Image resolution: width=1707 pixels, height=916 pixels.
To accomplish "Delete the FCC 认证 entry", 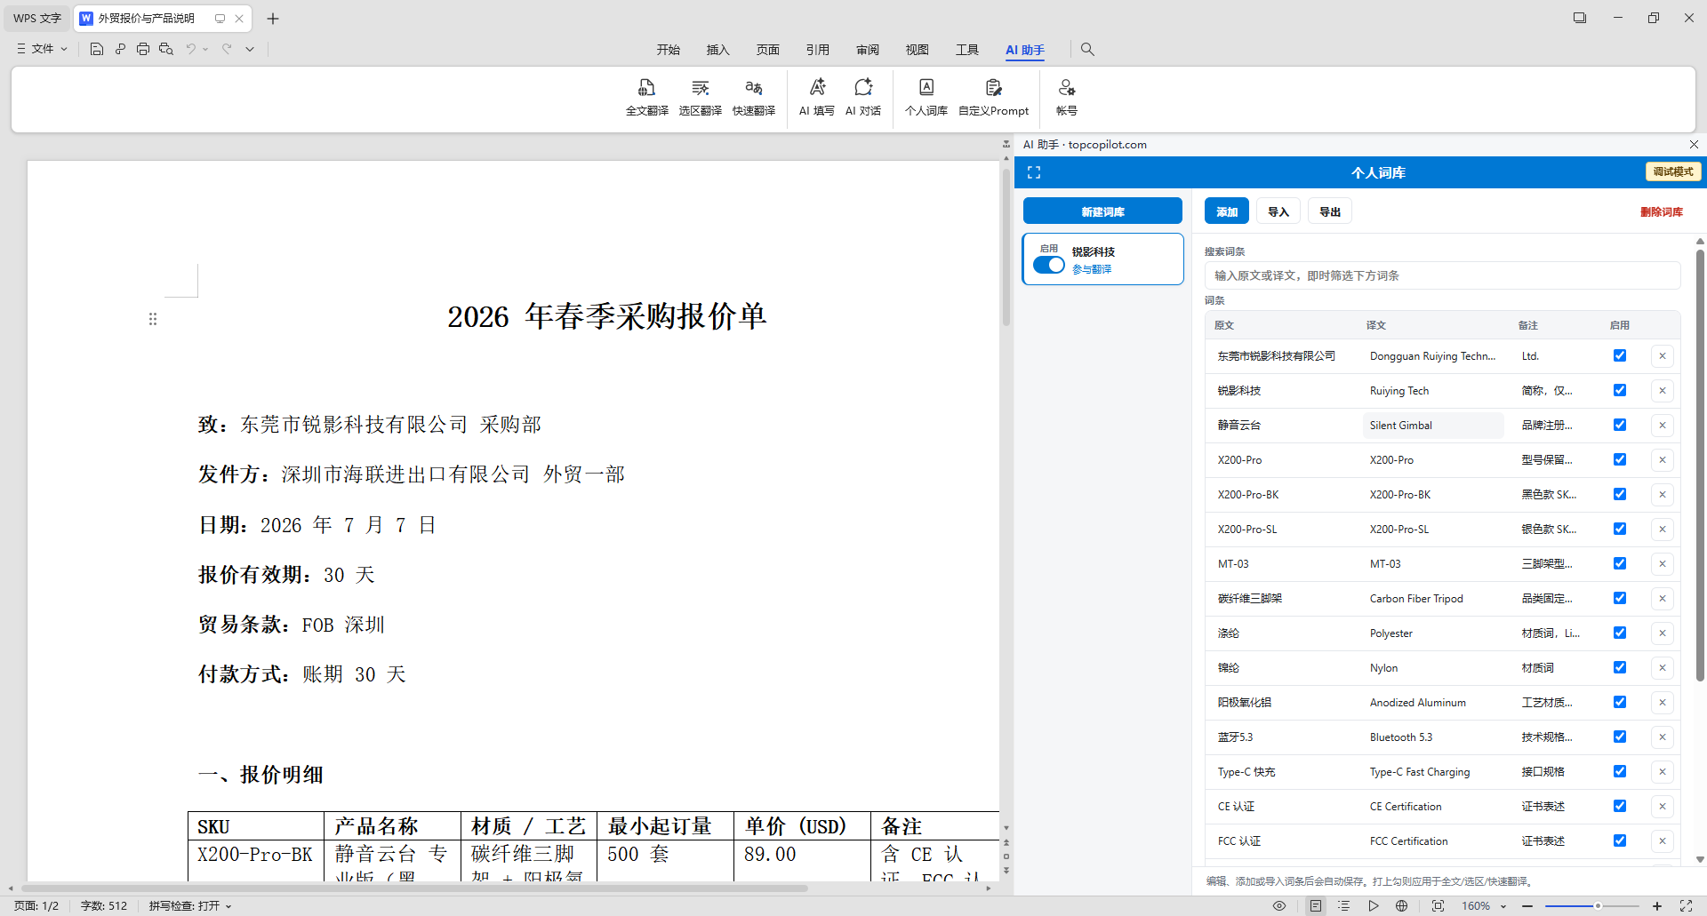I will point(1663,841).
